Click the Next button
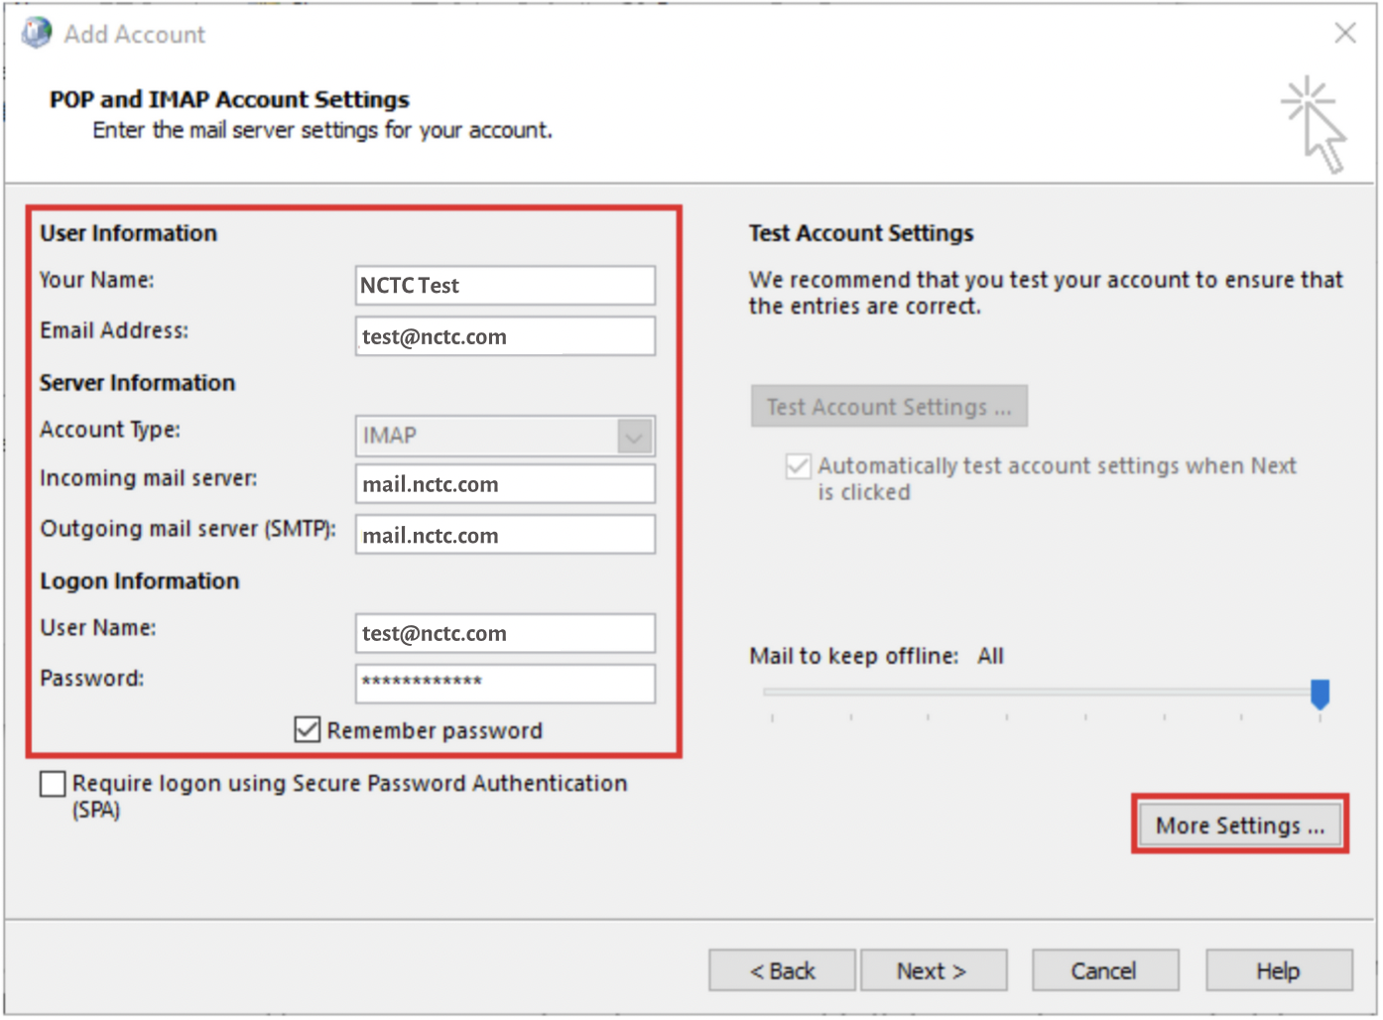1383x1020 pixels. 934,970
